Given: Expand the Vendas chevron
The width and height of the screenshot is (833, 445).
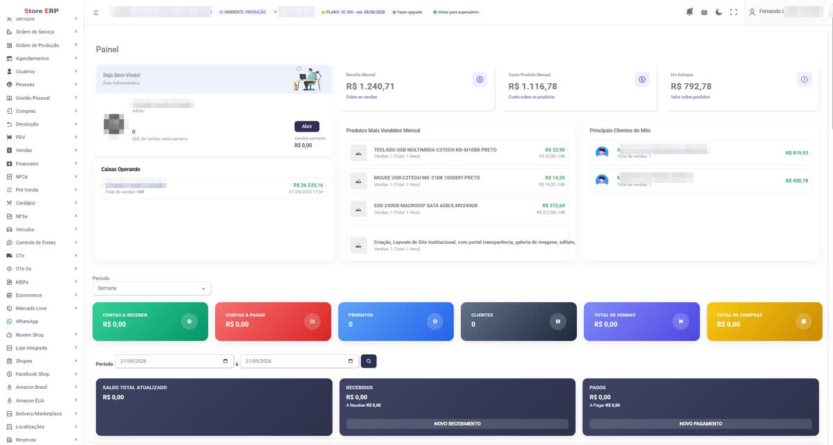Looking at the screenshot, I should tap(76, 150).
